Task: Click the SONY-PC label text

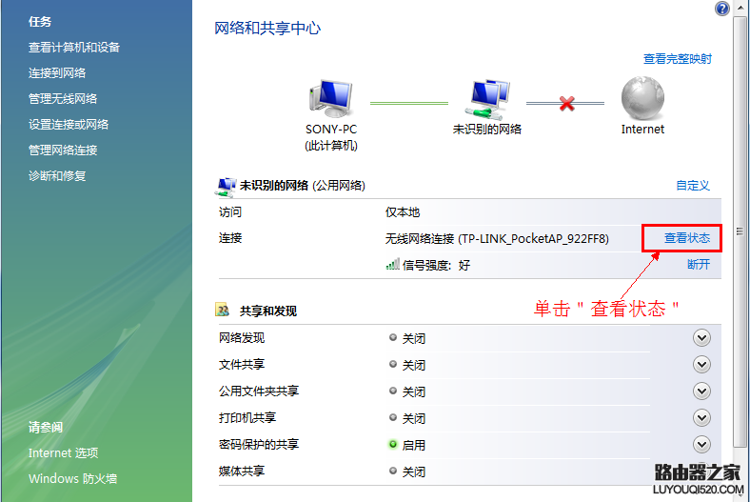Action: (331, 130)
